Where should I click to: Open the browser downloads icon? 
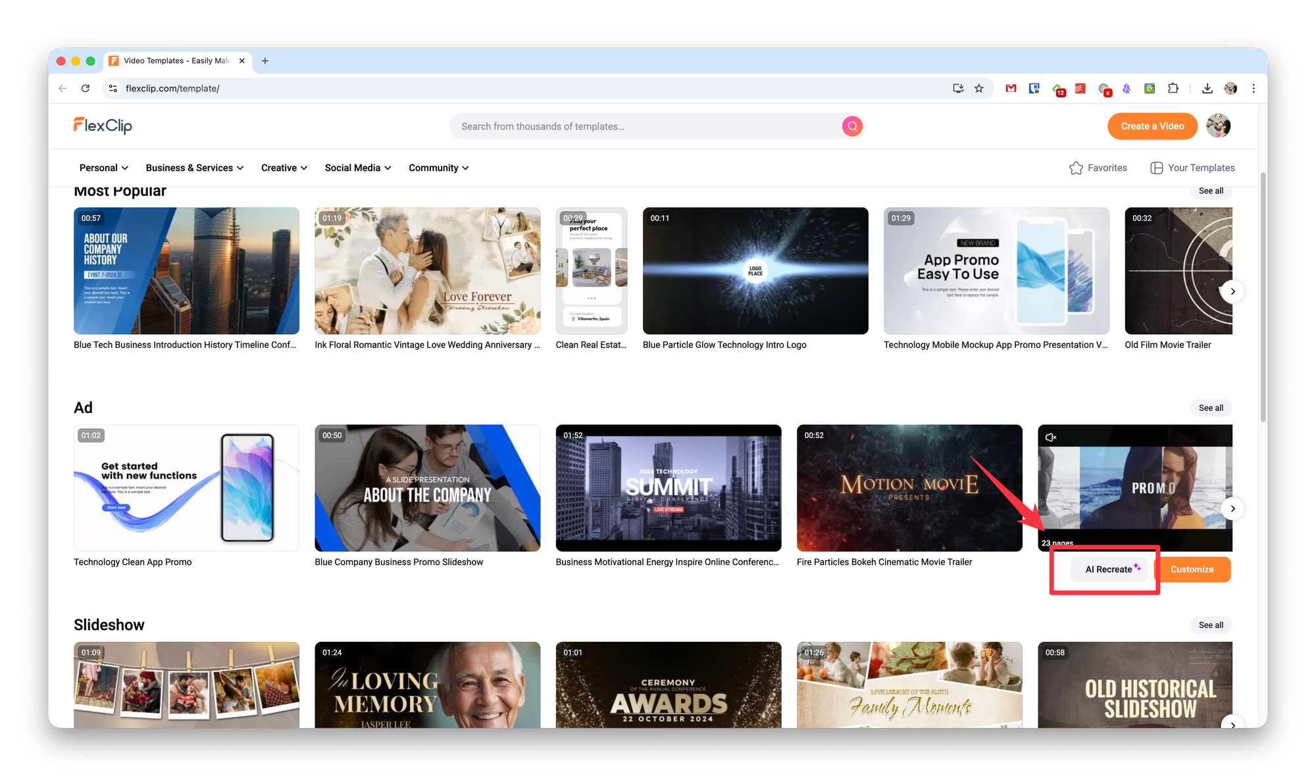1207,88
